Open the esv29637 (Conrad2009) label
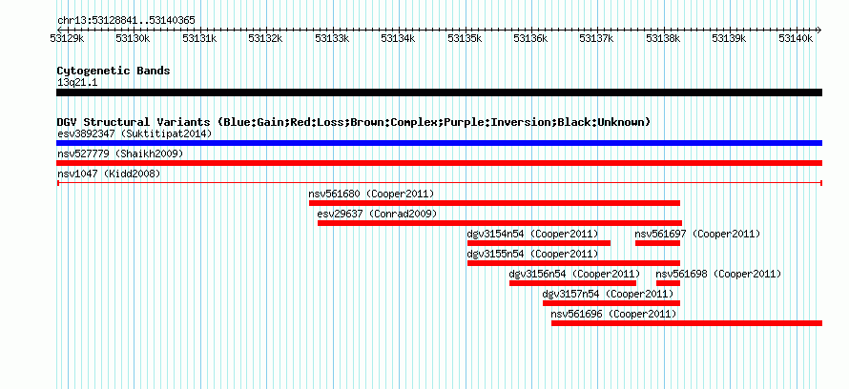Image resolution: width=849 pixels, height=389 pixels. tap(377, 214)
